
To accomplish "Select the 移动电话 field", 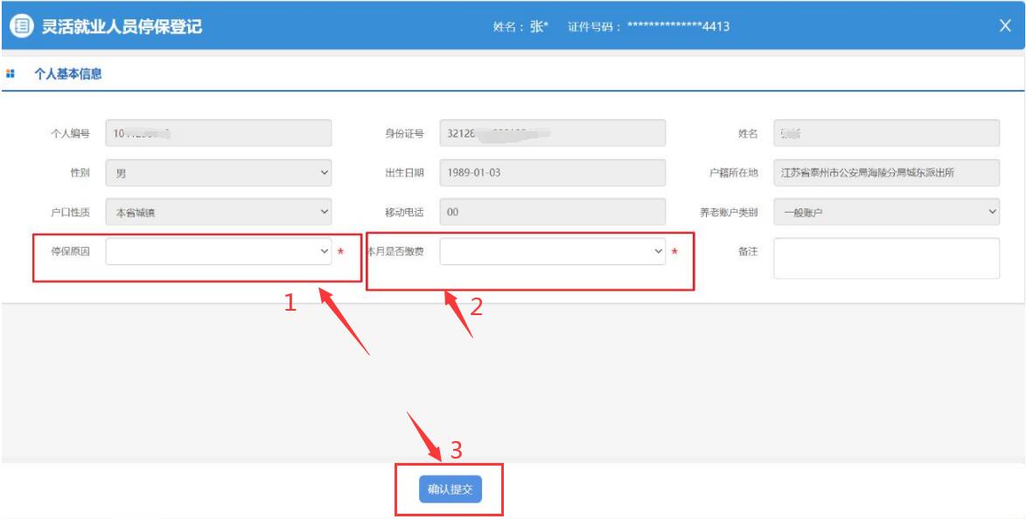I will [x=552, y=212].
